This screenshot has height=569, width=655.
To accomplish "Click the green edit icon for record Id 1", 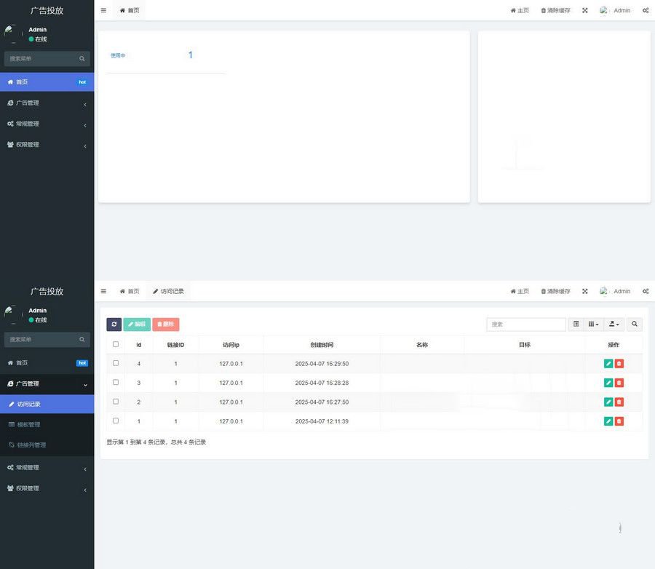I will tap(608, 421).
